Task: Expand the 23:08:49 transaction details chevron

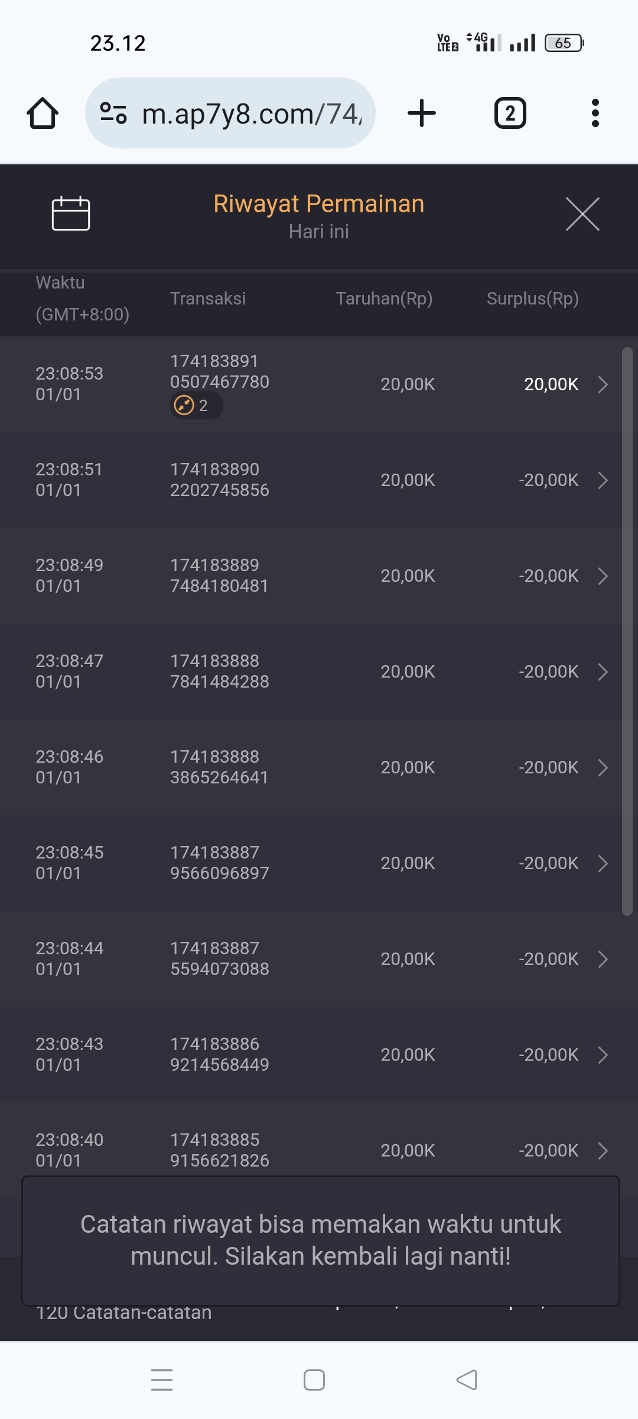Action: 603,576
